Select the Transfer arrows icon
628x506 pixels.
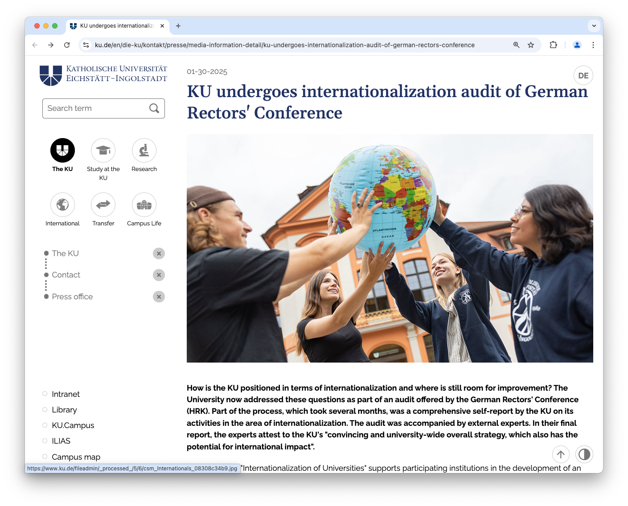tap(103, 205)
